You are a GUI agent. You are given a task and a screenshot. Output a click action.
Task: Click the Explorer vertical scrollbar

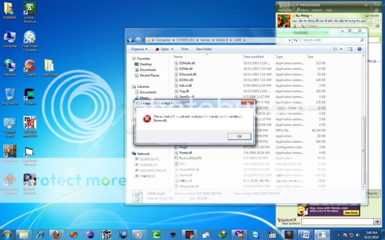pyautogui.click(x=364, y=151)
